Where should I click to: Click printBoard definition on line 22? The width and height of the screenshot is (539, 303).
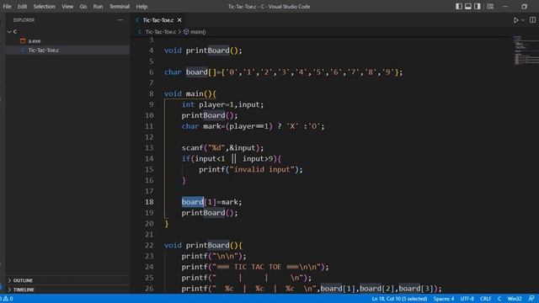click(x=203, y=245)
